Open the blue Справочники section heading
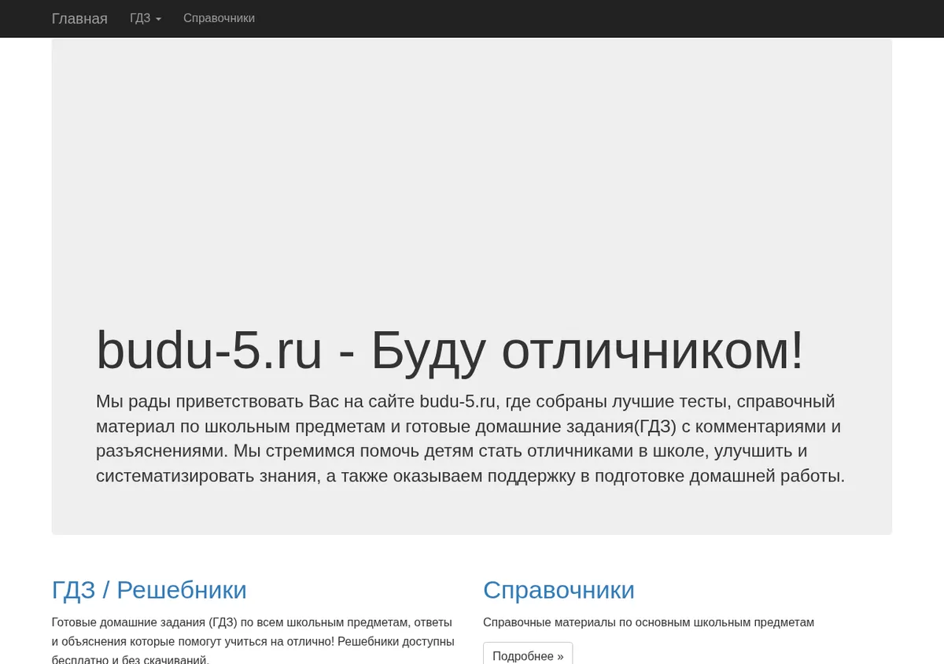Screen dimensions: 944x664 559,589
